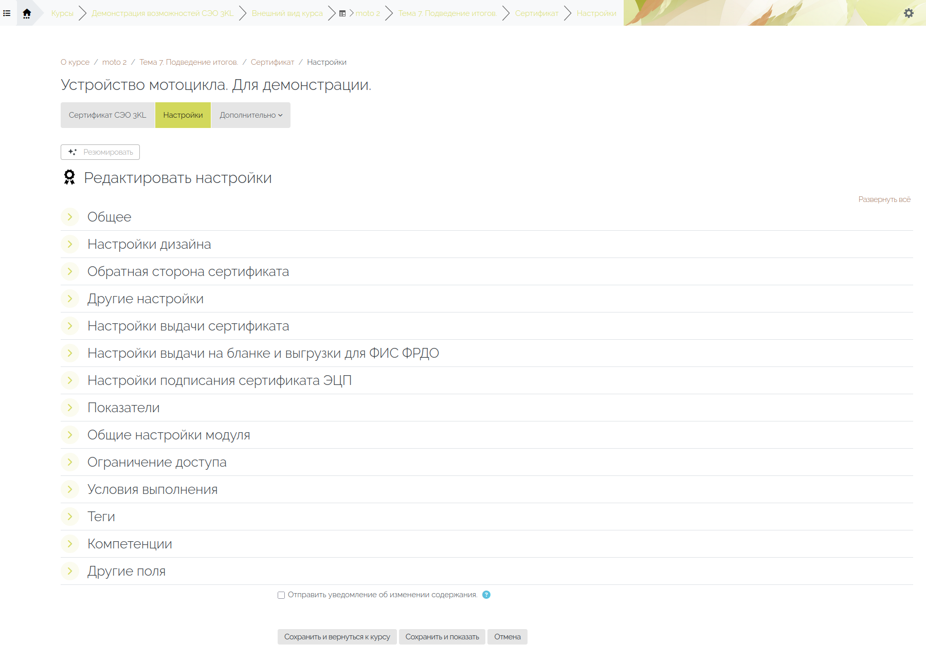Image resolution: width=926 pixels, height=662 pixels.
Task: Expand Настройки подписания сертификата ЭЦП section
Action: (x=70, y=380)
